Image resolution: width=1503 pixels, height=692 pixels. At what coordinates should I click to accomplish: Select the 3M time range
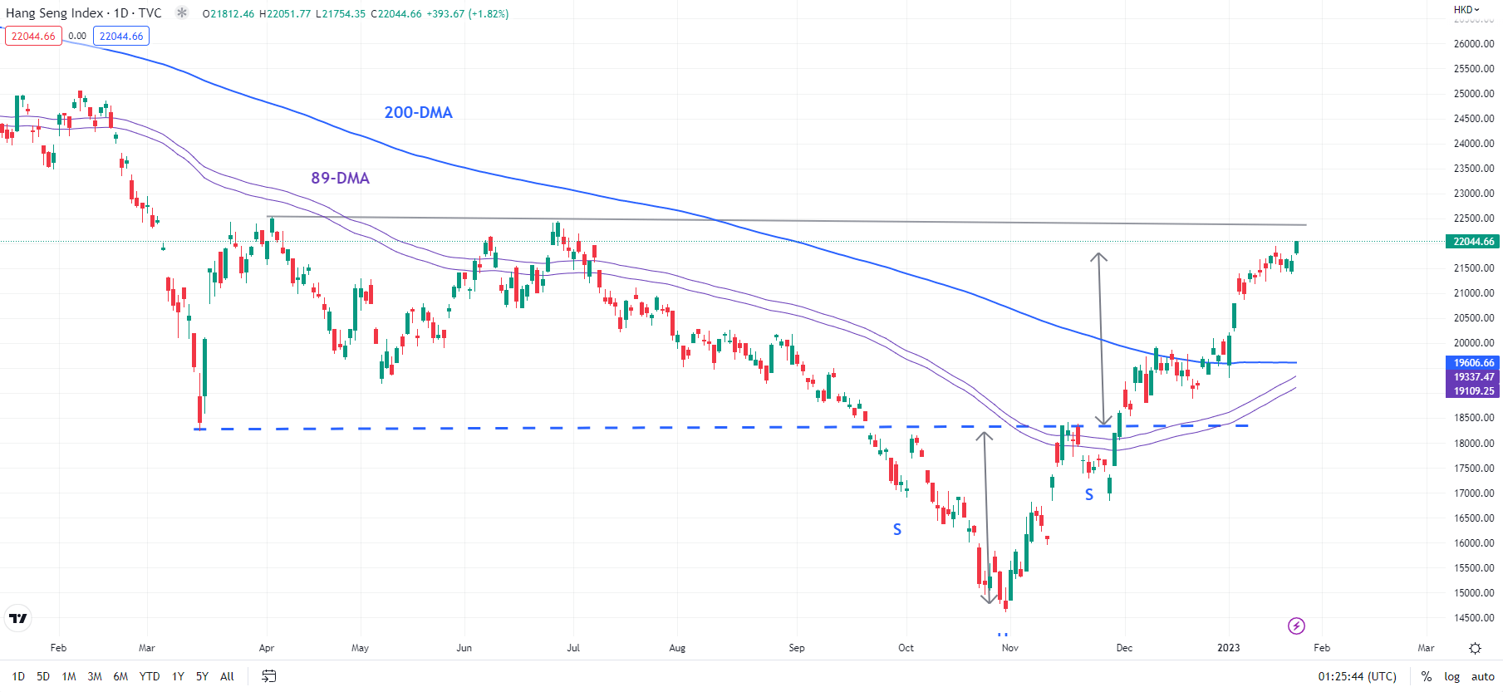tap(95, 676)
